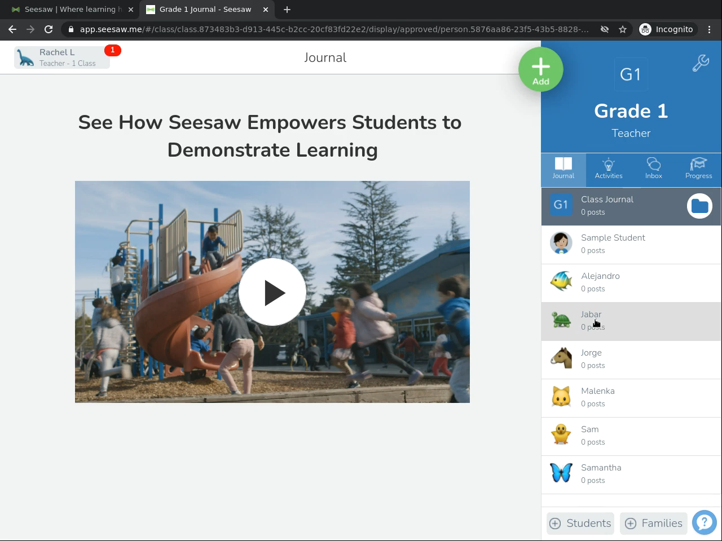Add Students button at bottom

580,524
